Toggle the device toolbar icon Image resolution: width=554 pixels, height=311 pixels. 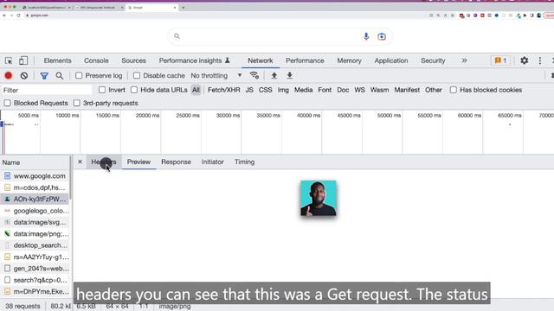[x=23, y=60]
